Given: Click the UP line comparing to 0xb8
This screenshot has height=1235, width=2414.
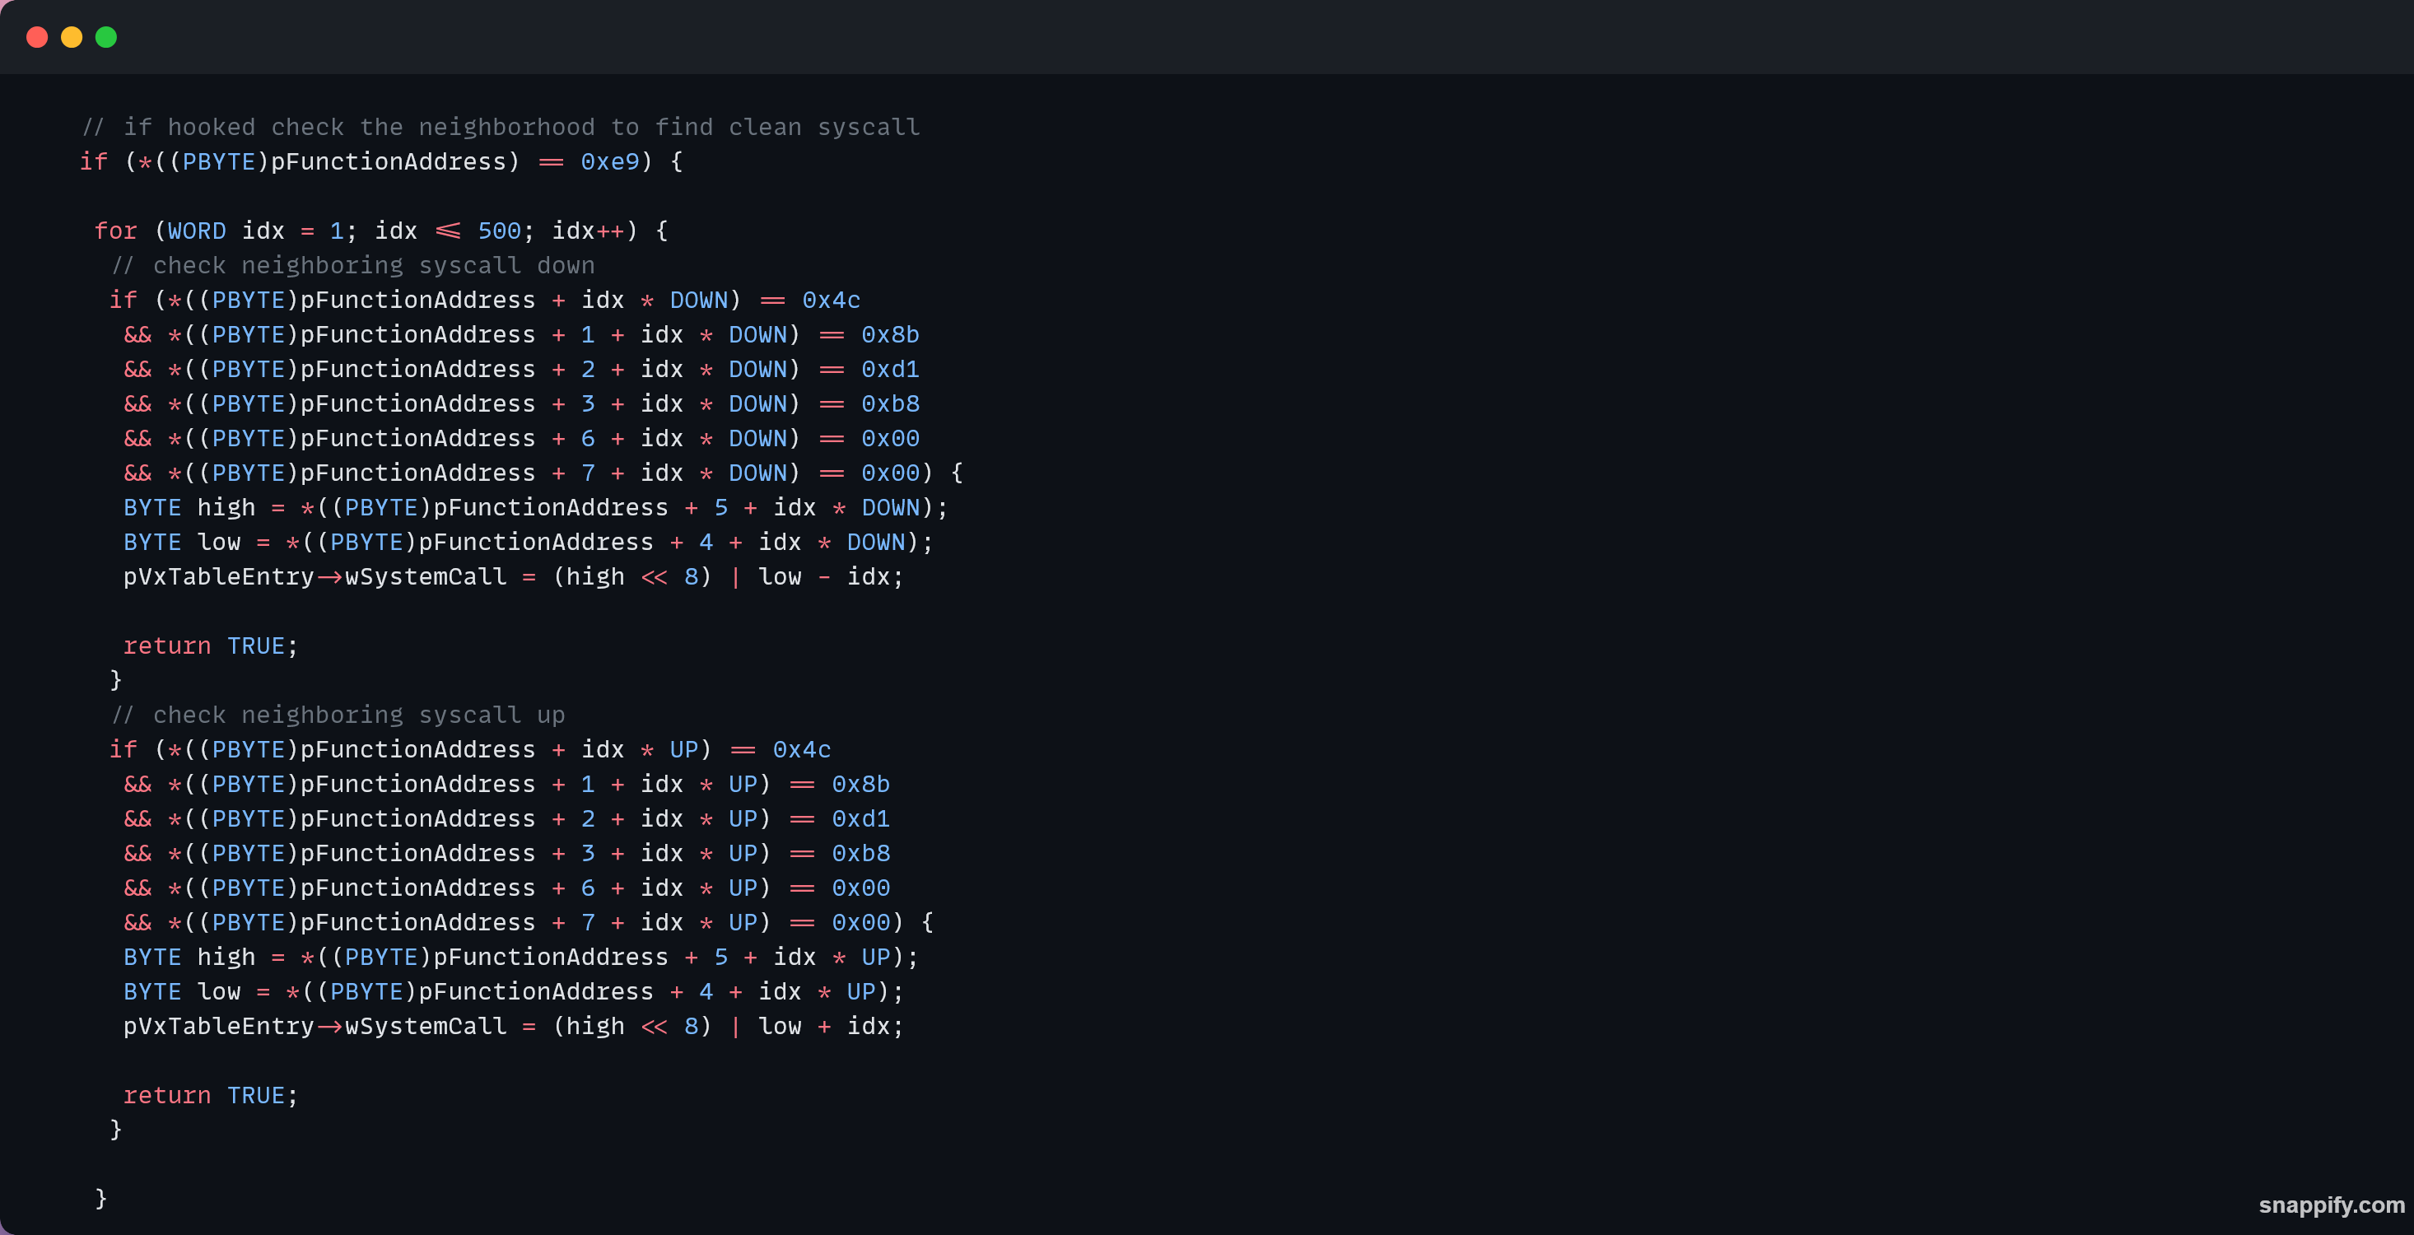Looking at the screenshot, I should click(x=507, y=854).
